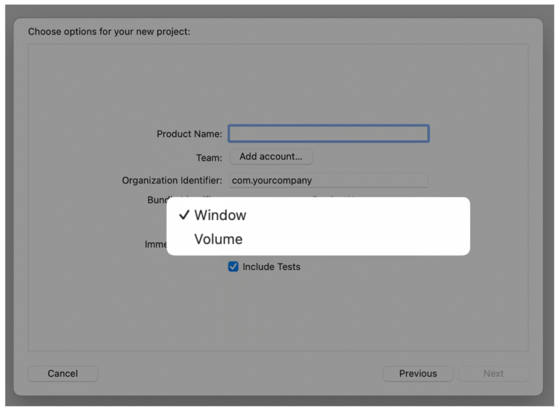Click the Team label
Viewport: 560px width, 409px height.
tap(209, 158)
